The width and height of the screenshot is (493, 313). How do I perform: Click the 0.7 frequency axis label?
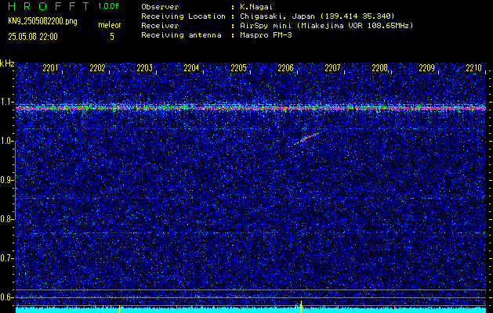coord(7,258)
